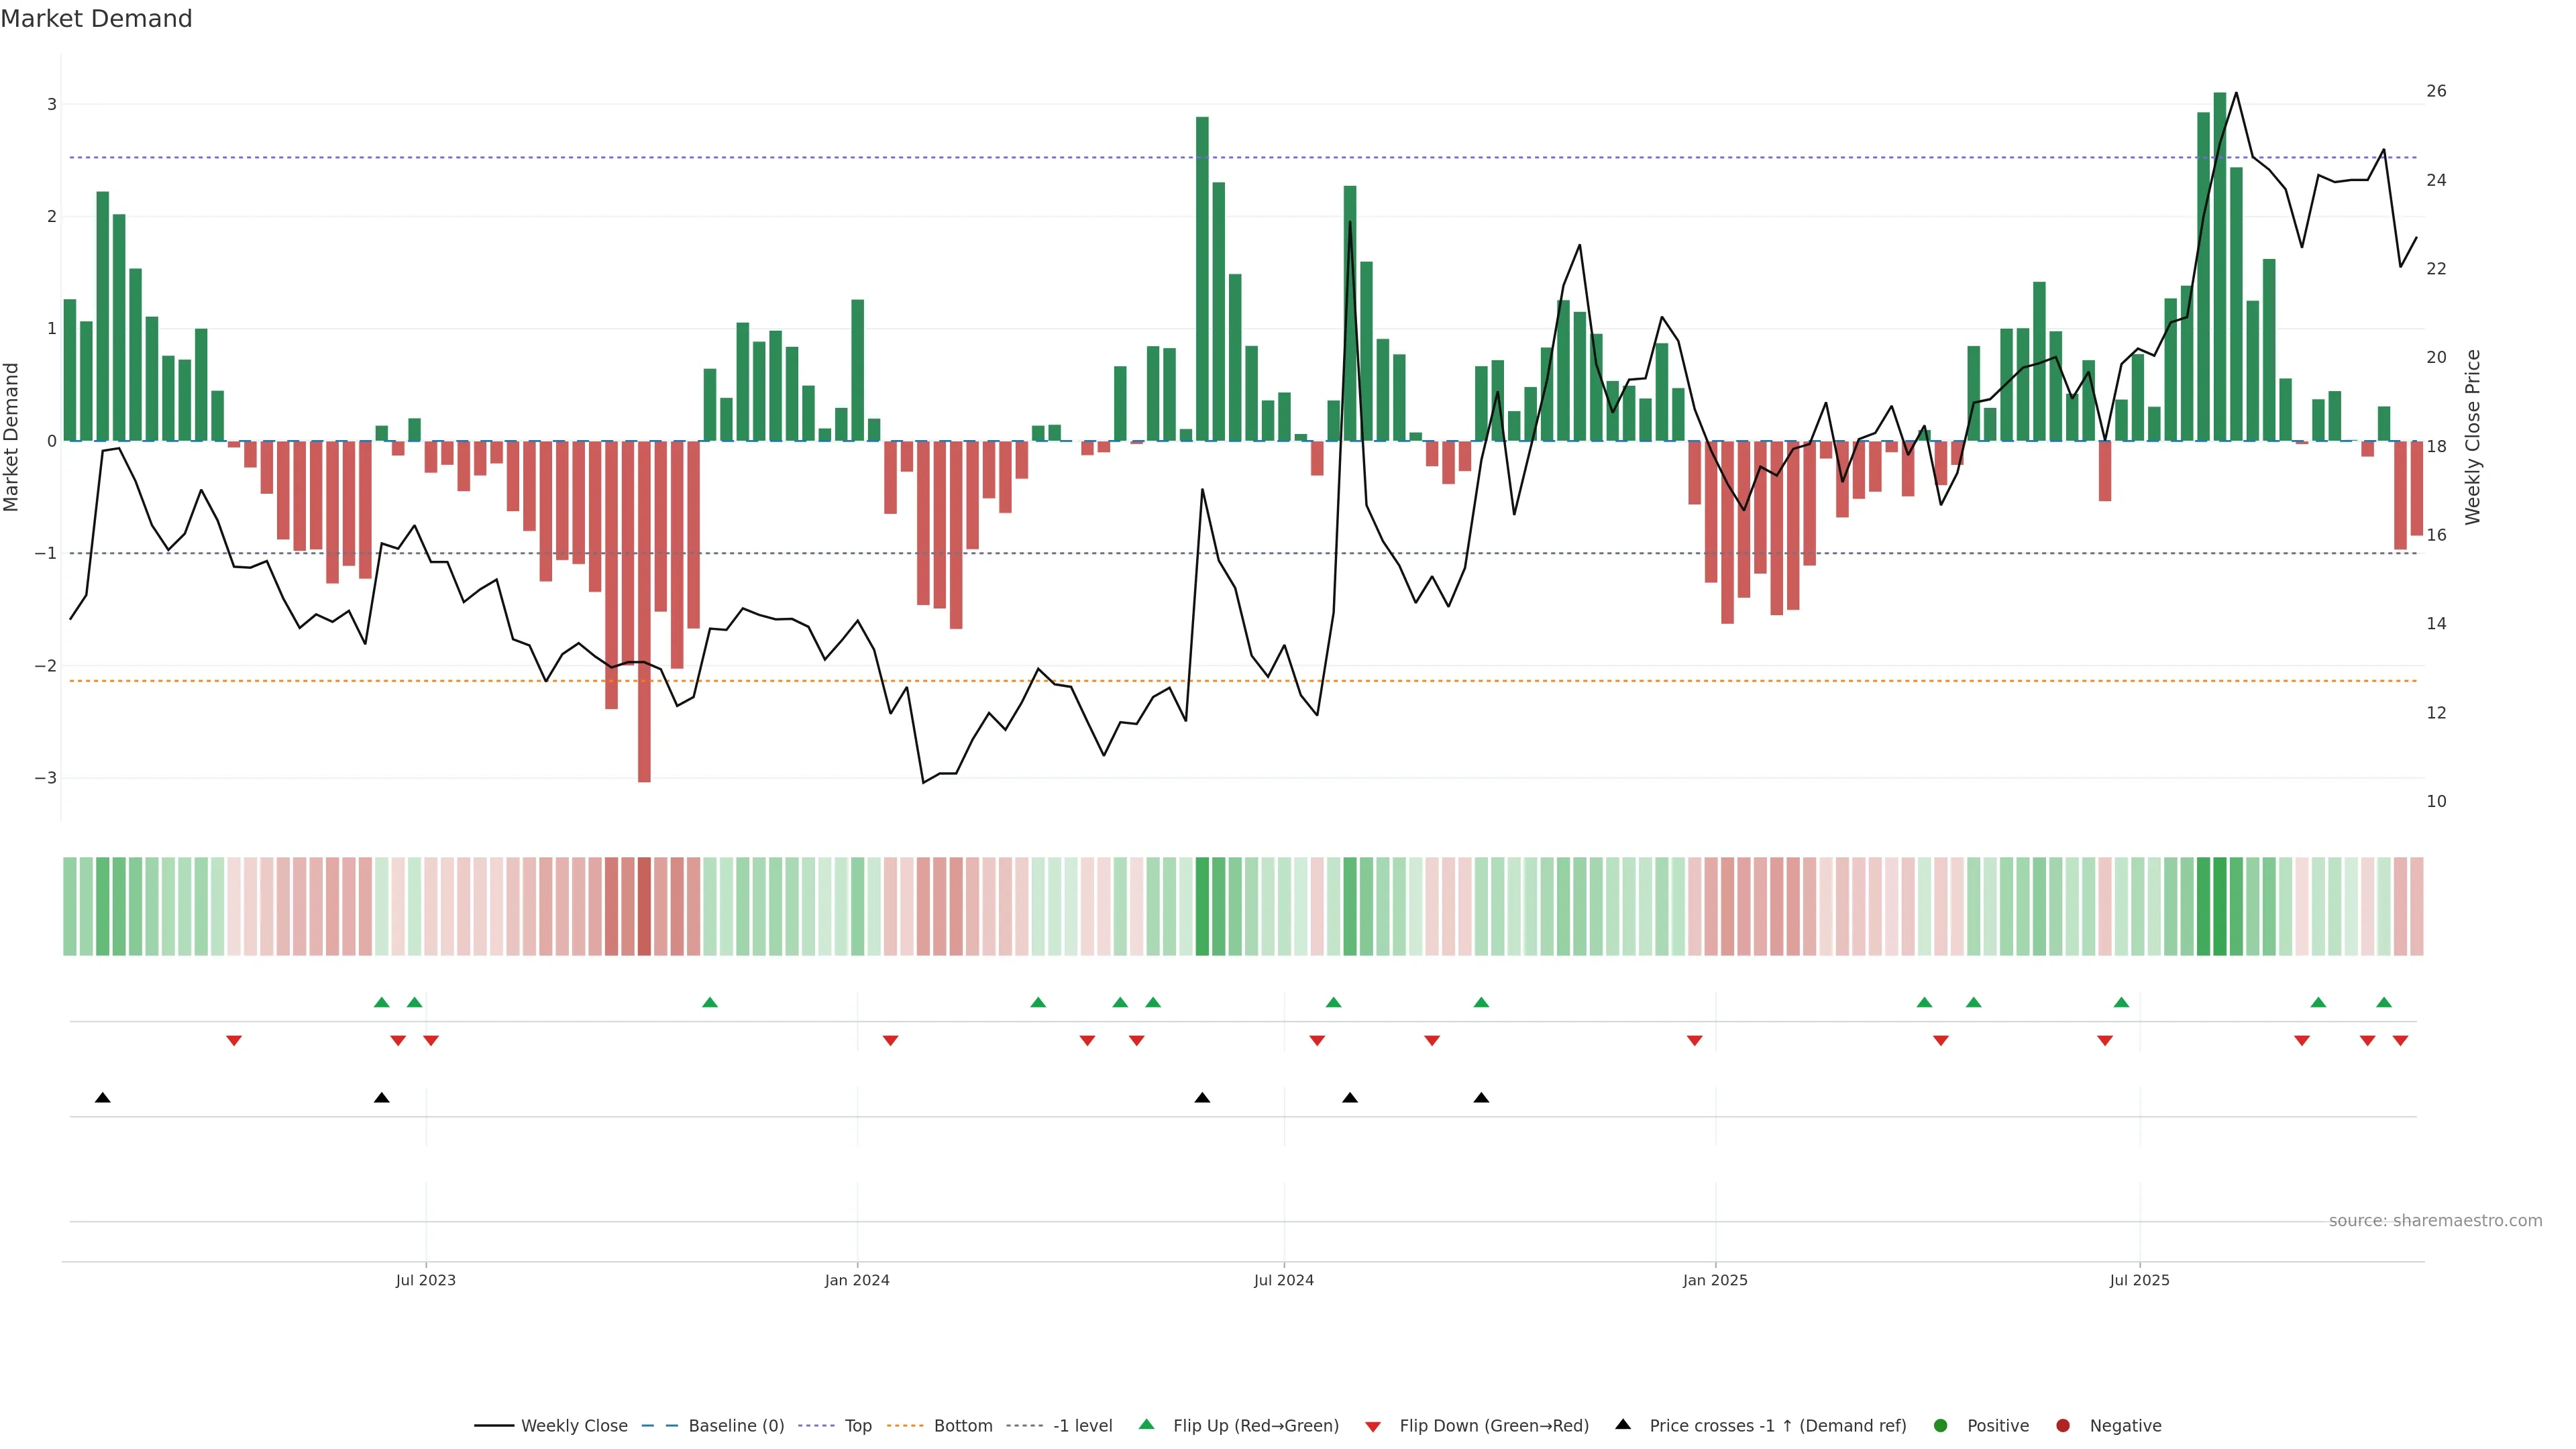The width and height of the screenshot is (2576, 1449).
Task: Click the -1 level legend entry
Action: point(1082,1425)
